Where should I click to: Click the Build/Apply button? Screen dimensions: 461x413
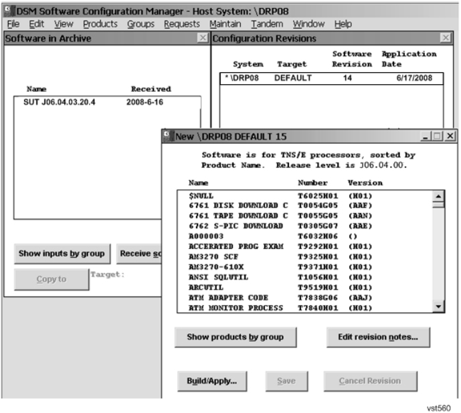(x=211, y=381)
